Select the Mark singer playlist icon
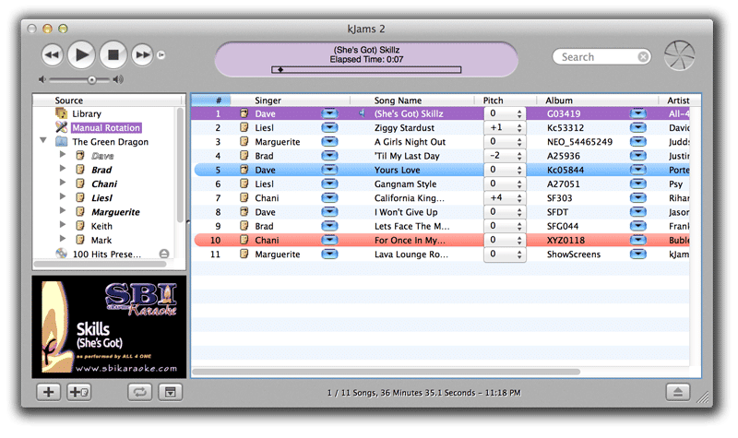Screen dimensions: 738x438 pyautogui.click(x=80, y=240)
